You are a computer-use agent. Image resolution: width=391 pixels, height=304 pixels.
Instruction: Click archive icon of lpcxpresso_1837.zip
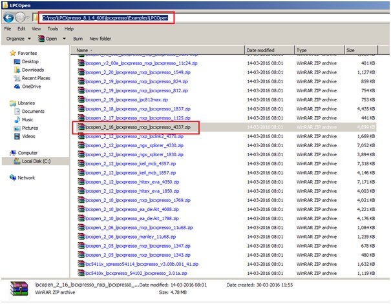(x=81, y=109)
